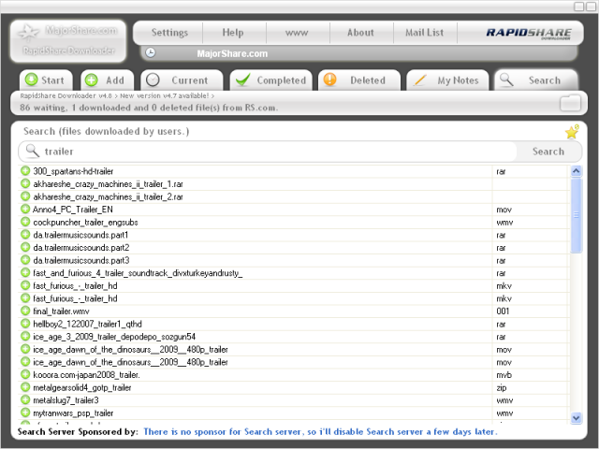This screenshot has height=449, width=599.
Task: Click the results list scroll up arrow
Action: (x=577, y=171)
